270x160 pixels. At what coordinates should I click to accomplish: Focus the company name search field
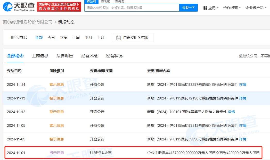(x=132, y=8)
